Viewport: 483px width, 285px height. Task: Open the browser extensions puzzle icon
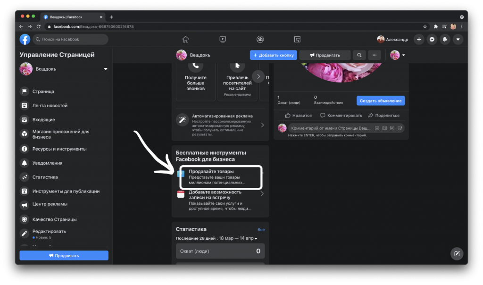point(435,26)
